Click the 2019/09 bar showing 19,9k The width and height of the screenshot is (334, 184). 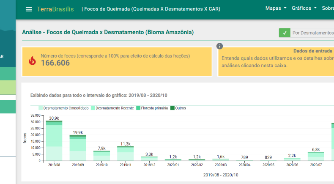tap(78, 148)
